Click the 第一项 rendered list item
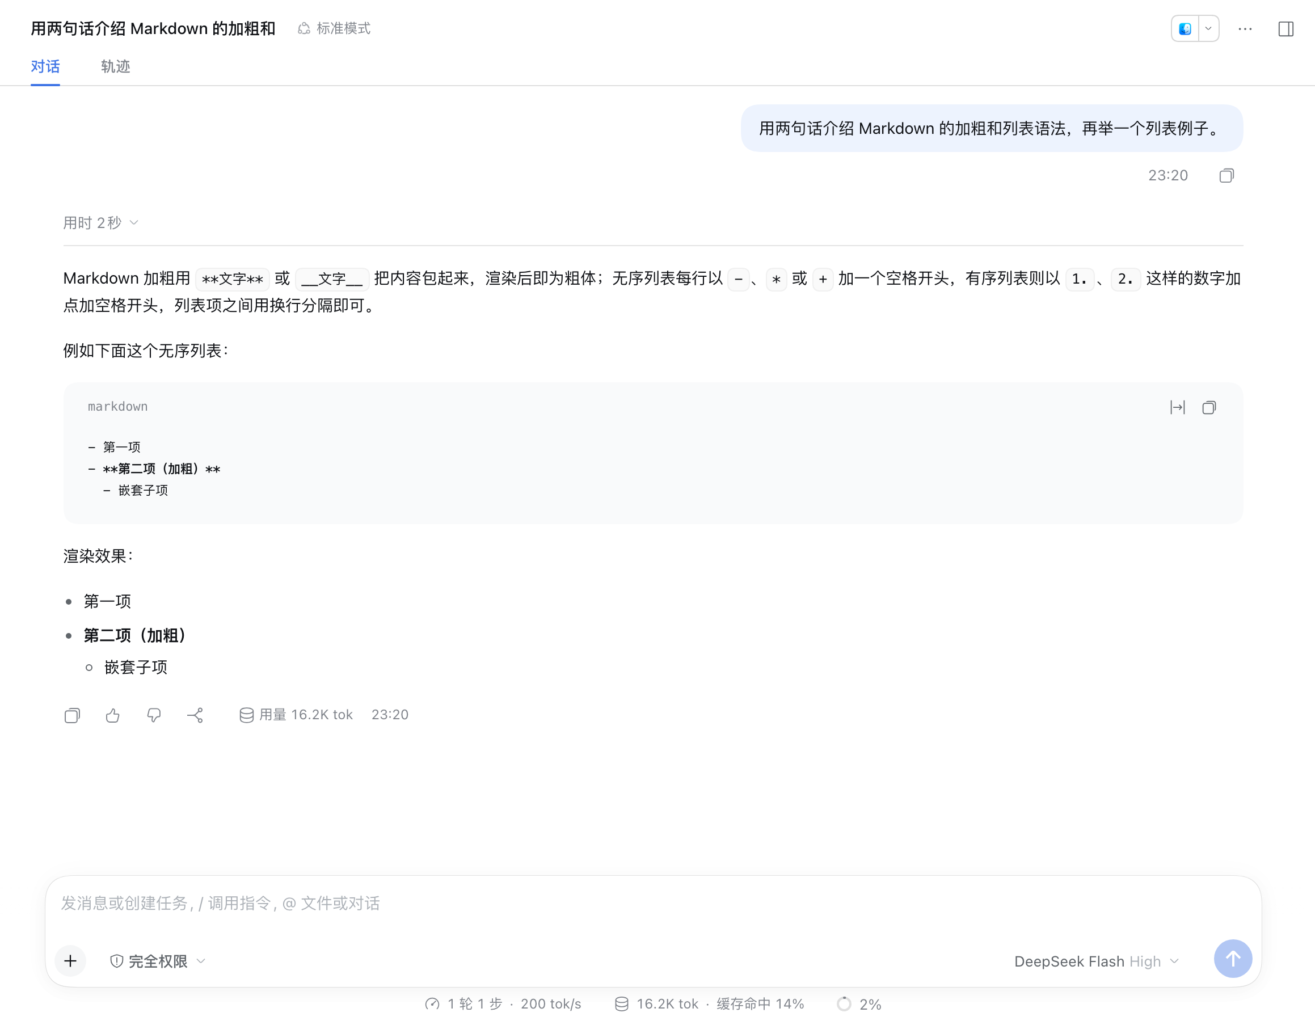The height and width of the screenshot is (1021, 1315). coord(107,601)
